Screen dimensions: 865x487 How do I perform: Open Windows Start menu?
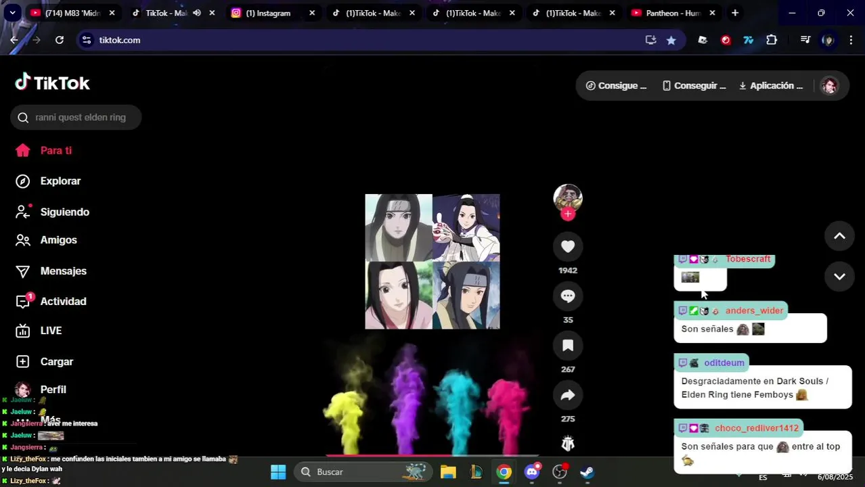(x=278, y=471)
